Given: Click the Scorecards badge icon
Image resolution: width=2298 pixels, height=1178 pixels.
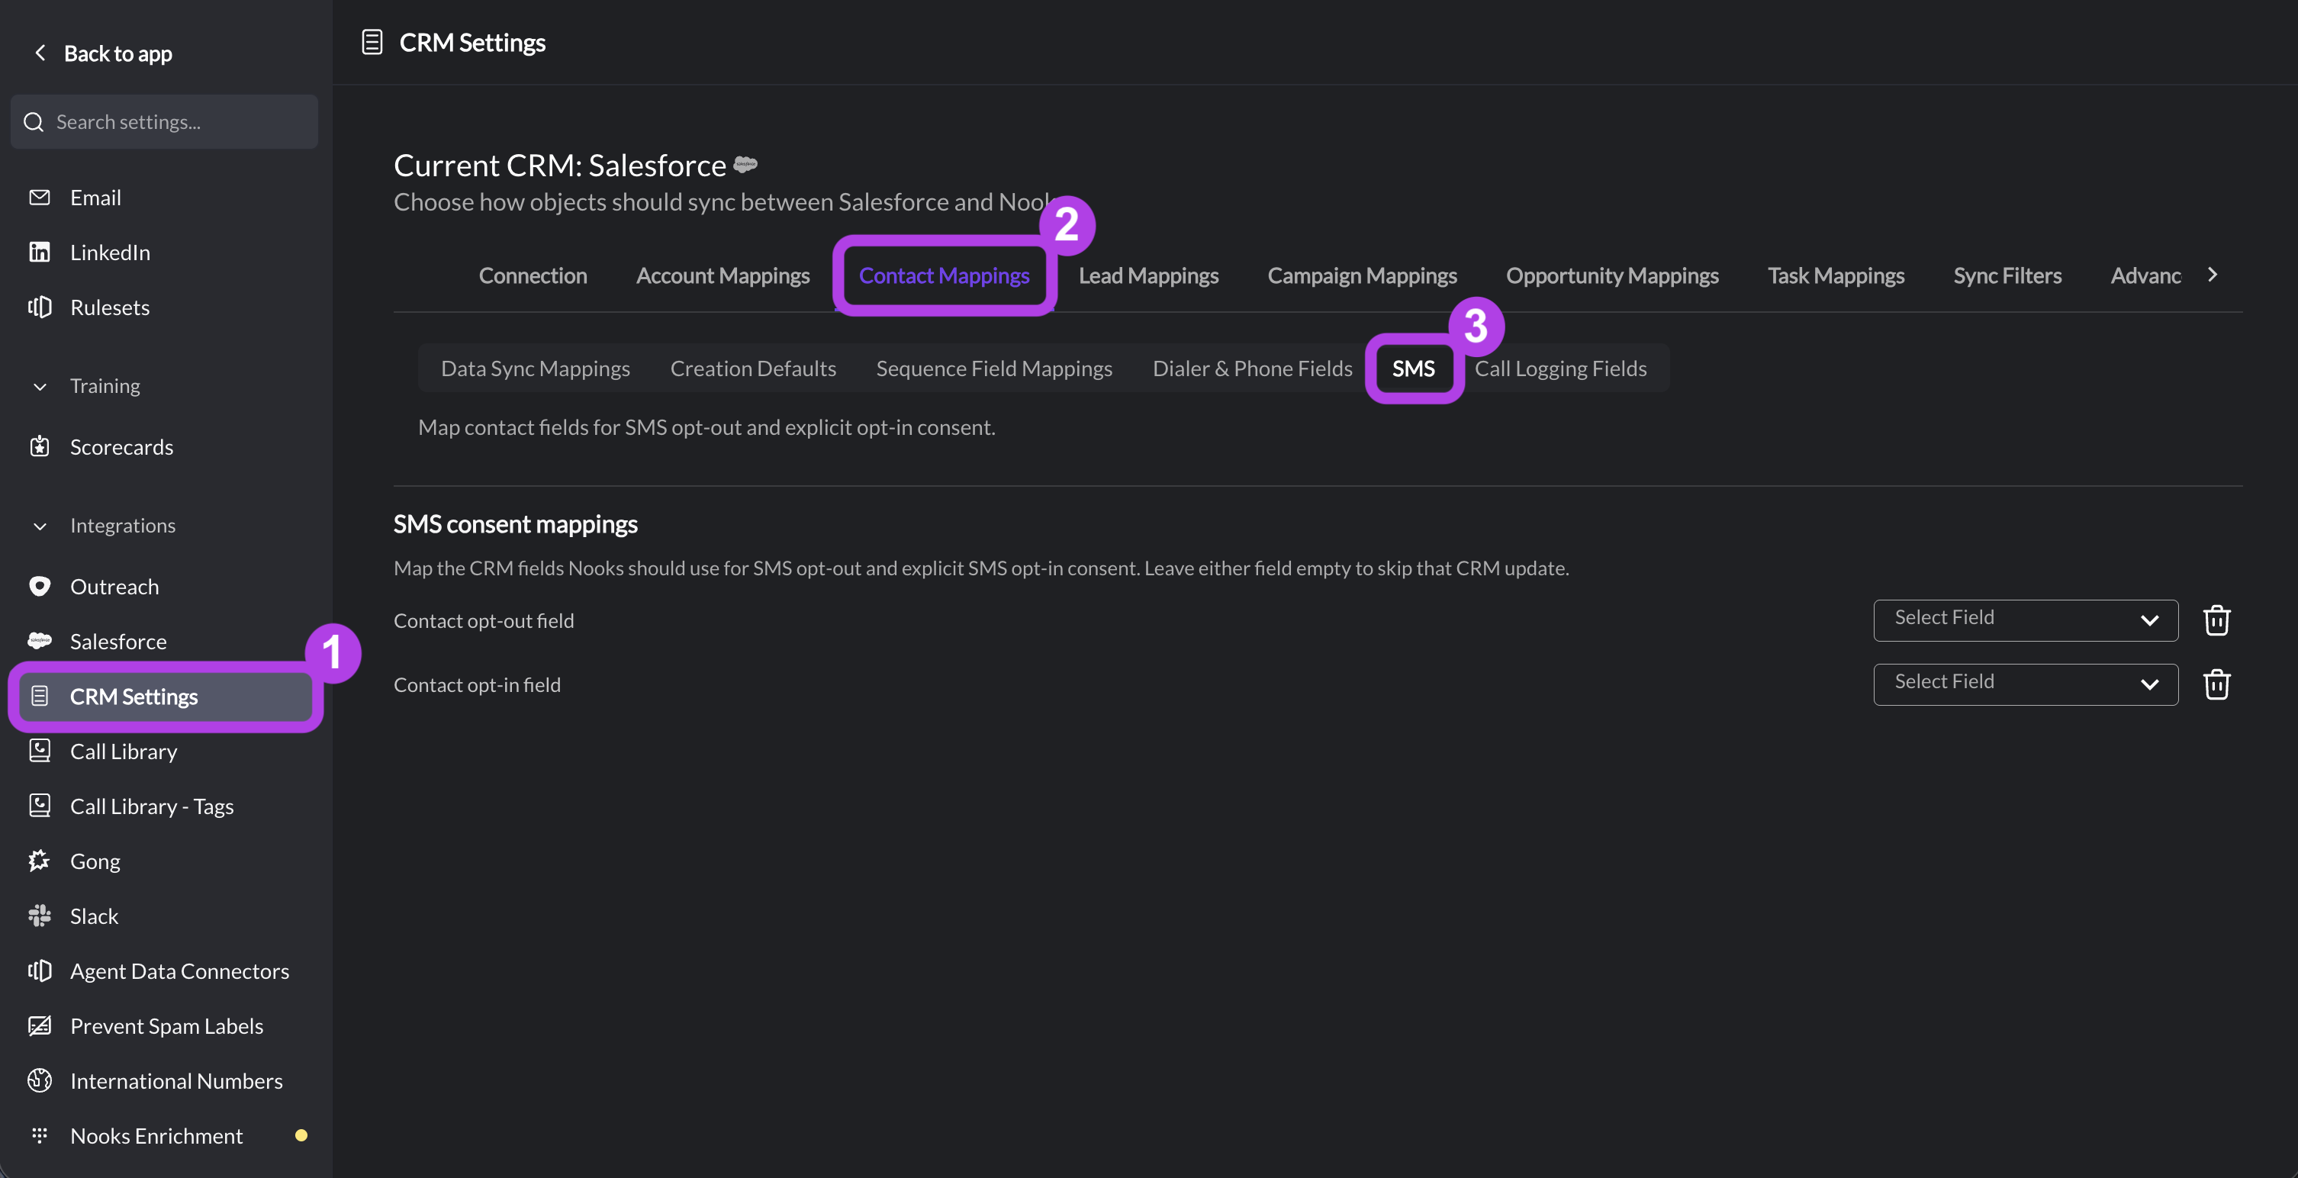Looking at the screenshot, I should [39, 446].
